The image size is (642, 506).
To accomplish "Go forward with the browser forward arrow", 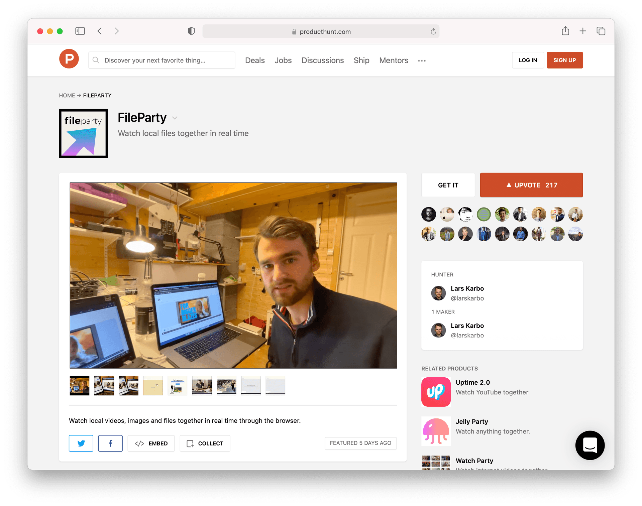I will click(117, 31).
